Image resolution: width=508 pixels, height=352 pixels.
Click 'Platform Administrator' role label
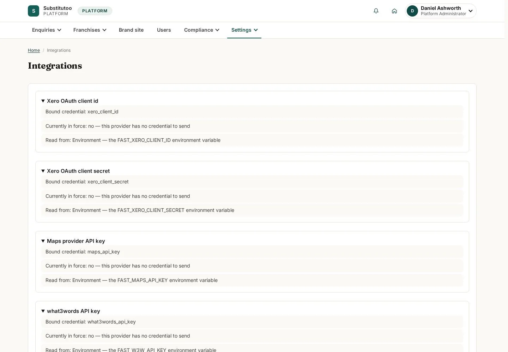point(443,14)
